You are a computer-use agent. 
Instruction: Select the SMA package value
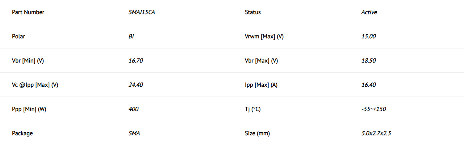pyautogui.click(x=134, y=133)
